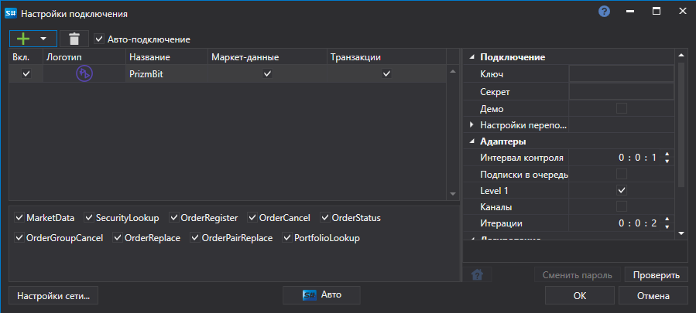
Task: Click the home icon below properties
Action: click(477, 275)
